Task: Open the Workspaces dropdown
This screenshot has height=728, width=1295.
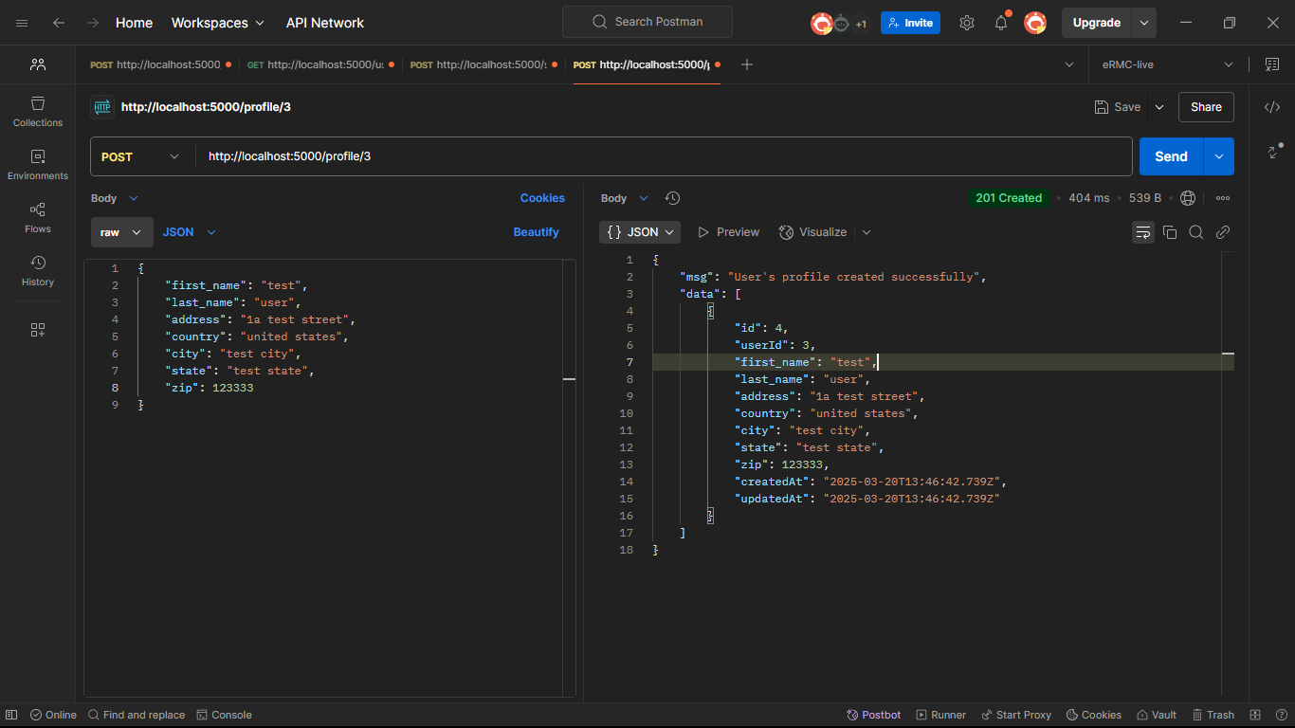Action: point(218,23)
